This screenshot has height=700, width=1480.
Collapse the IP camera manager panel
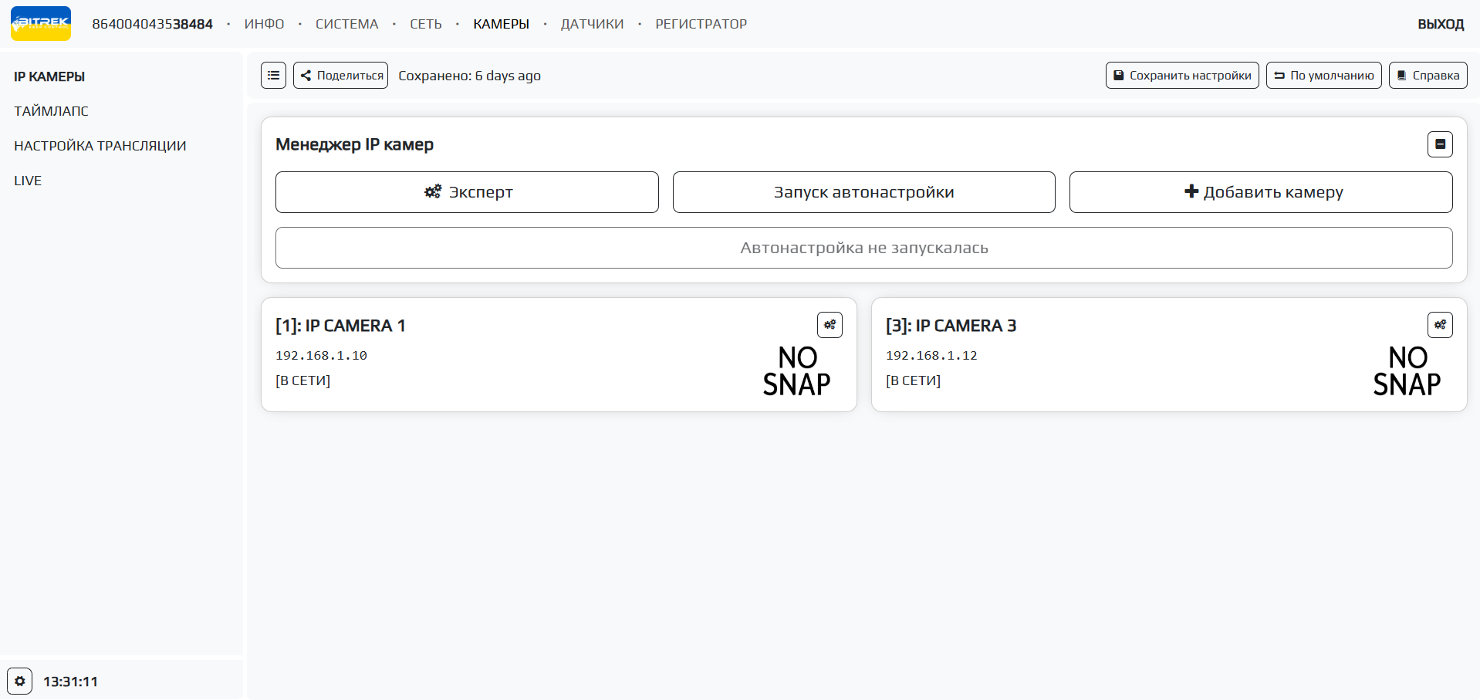(1440, 144)
